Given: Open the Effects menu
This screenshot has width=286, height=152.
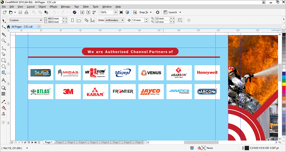Looking at the screenshot, I should click(x=53, y=7).
